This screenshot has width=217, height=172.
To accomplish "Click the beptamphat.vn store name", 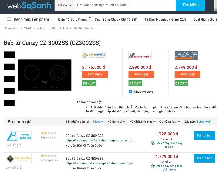I will point(49,160).
